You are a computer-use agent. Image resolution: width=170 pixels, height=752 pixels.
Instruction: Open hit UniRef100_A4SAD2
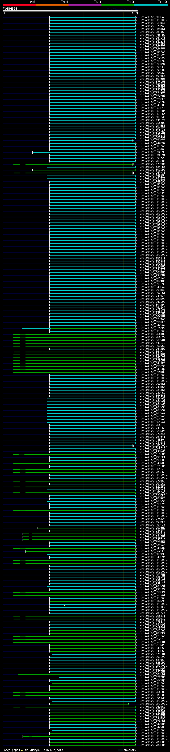click(152, 35)
